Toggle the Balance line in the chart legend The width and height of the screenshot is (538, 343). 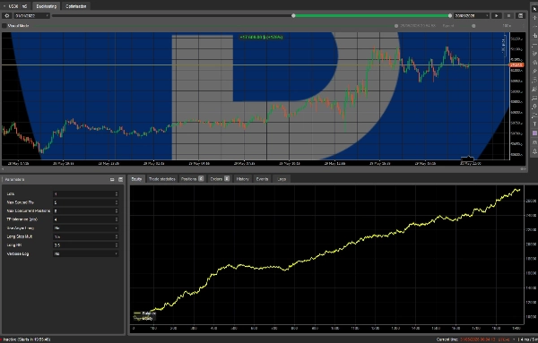click(144, 313)
